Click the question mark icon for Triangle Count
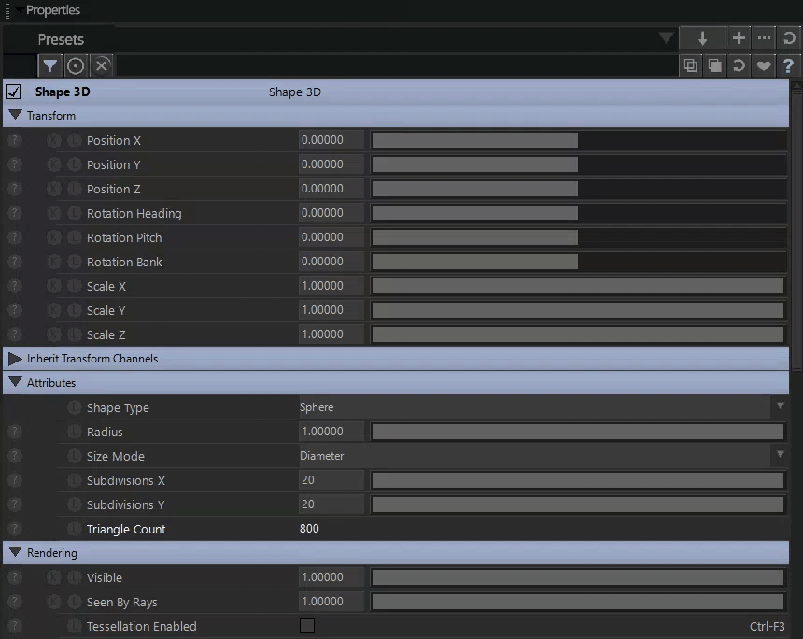Viewport: 803px width, 639px height. pyautogui.click(x=14, y=529)
